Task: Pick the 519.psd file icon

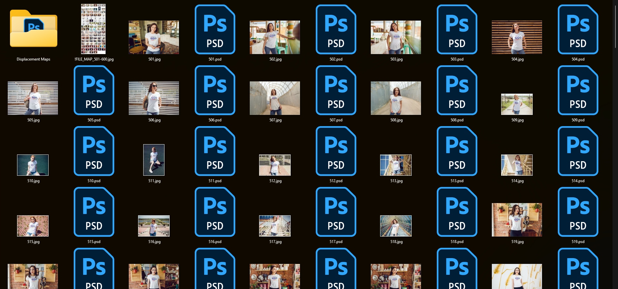Action: [x=578, y=212]
